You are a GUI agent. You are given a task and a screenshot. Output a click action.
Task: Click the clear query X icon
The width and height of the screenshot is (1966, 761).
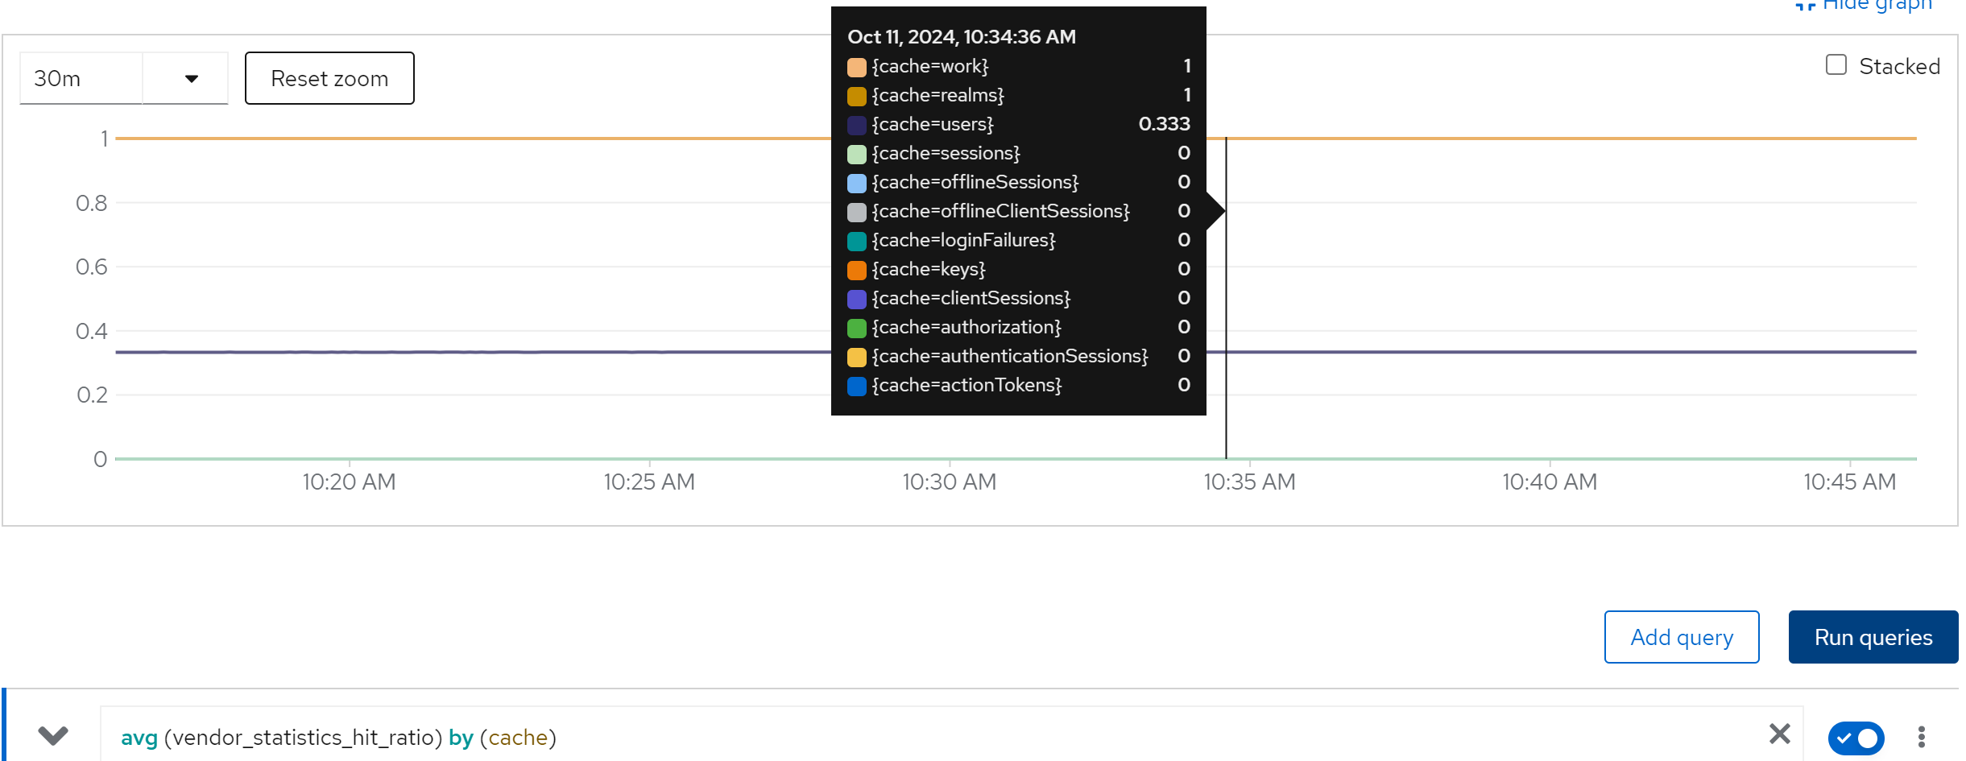1779,734
